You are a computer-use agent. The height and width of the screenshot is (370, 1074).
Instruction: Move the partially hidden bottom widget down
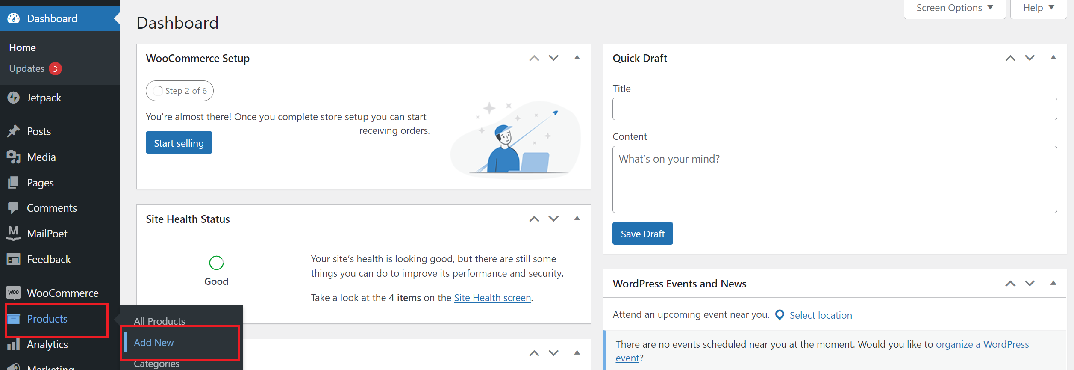pyautogui.click(x=554, y=353)
